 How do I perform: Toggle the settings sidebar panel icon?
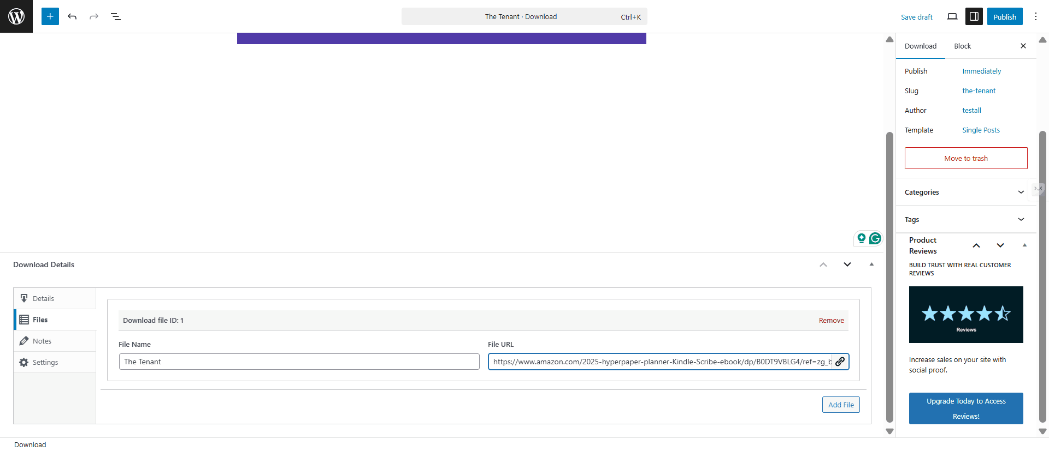[974, 16]
